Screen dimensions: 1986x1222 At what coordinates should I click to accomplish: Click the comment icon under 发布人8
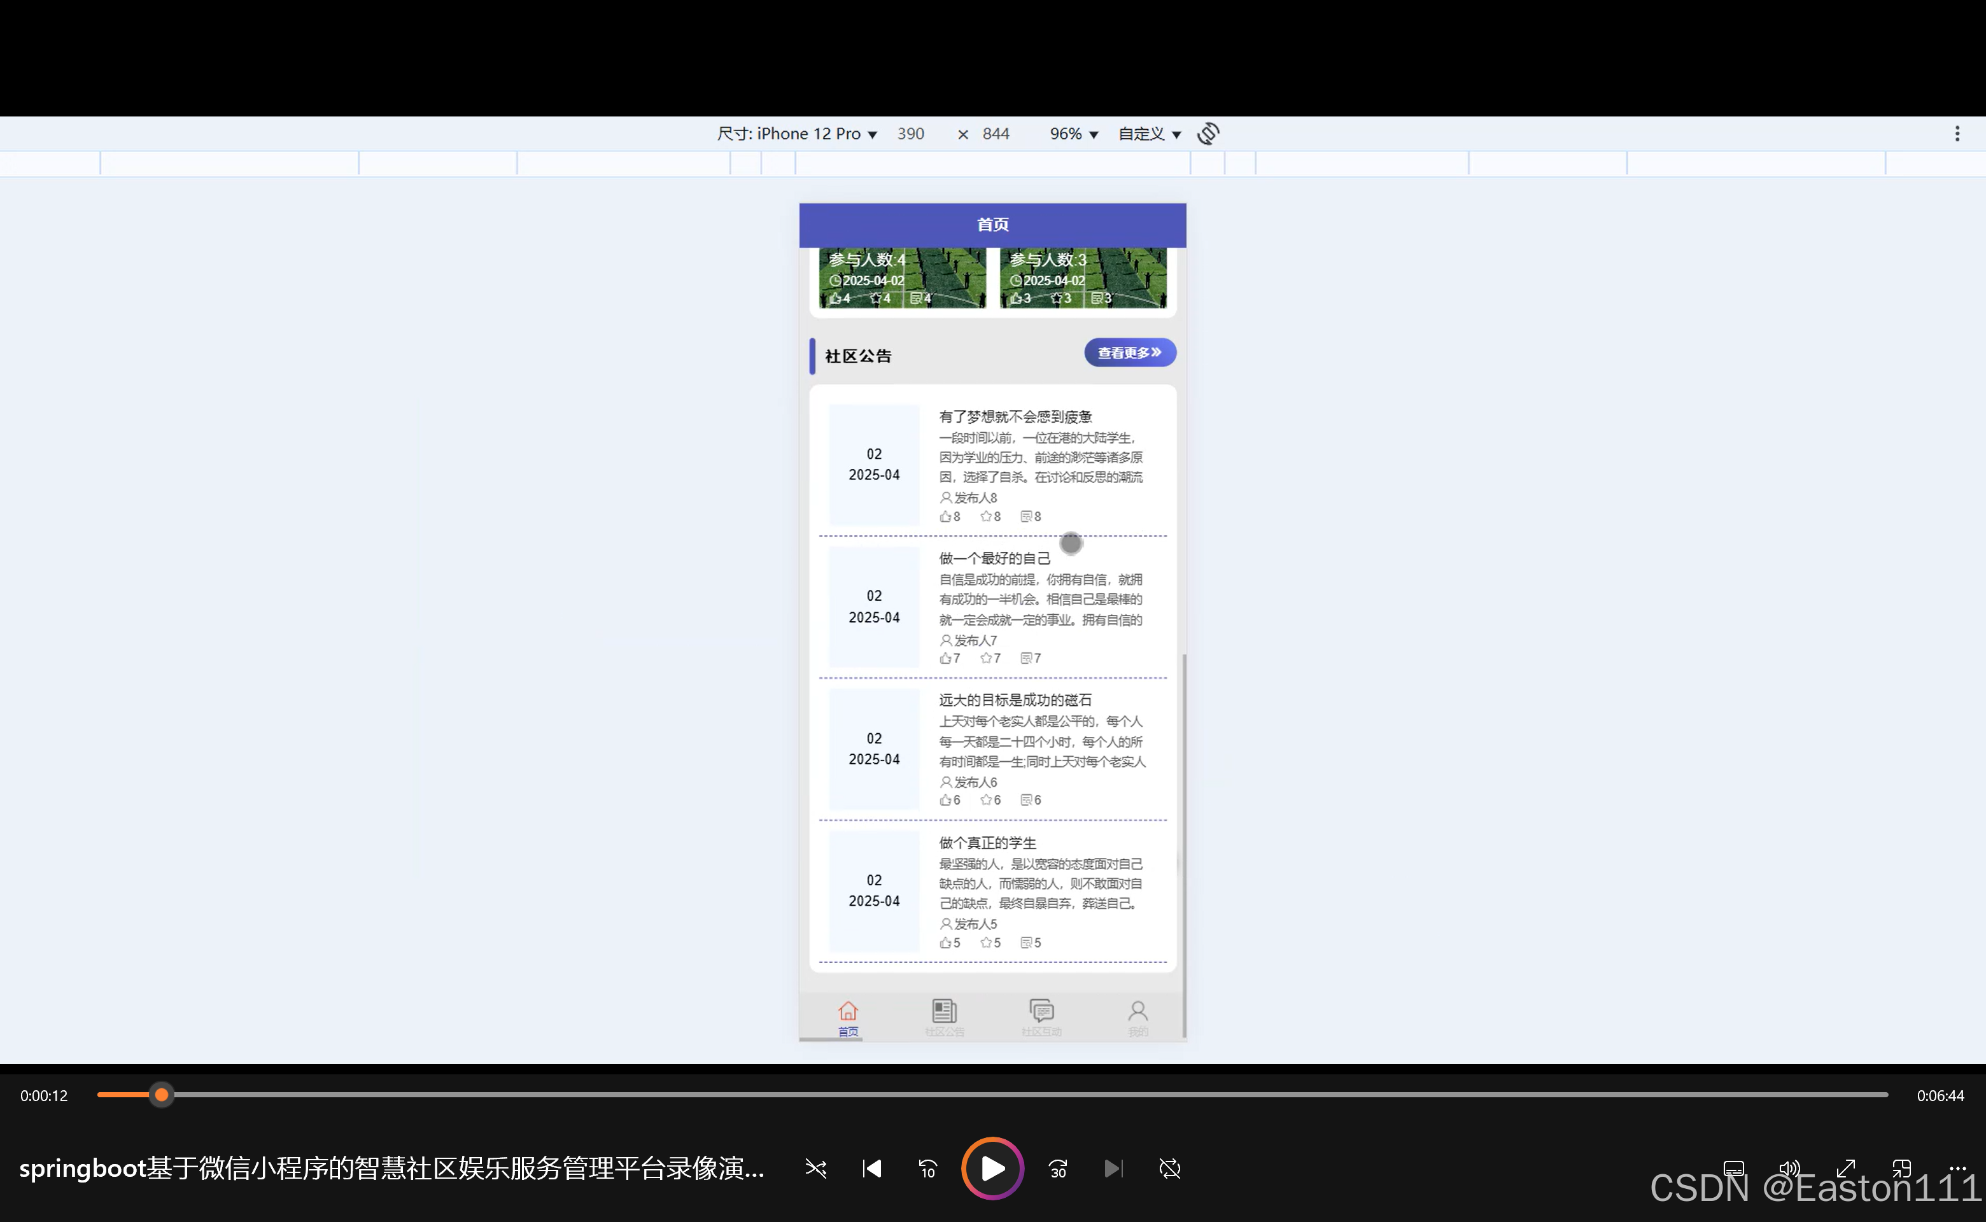point(1025,516)
